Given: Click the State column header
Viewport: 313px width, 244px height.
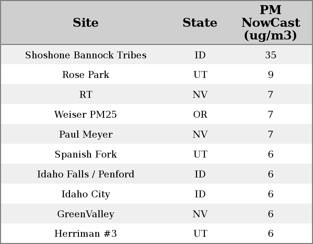Looking at the screenshot, I should [x=200, y=23].
